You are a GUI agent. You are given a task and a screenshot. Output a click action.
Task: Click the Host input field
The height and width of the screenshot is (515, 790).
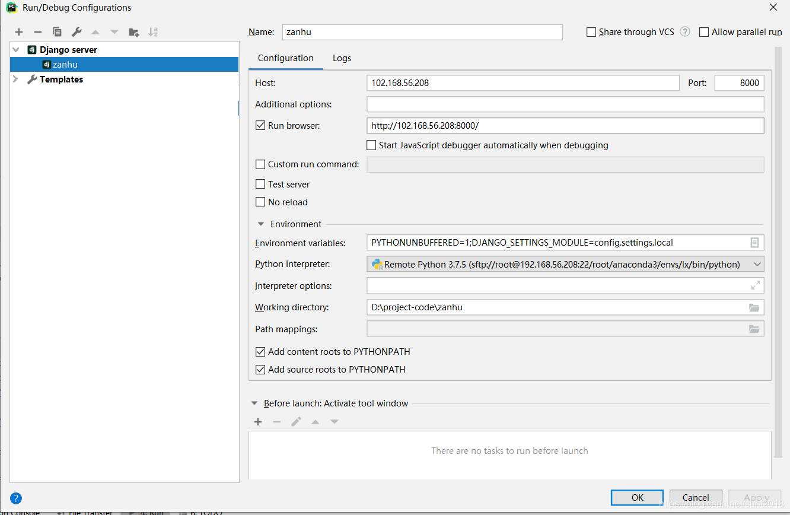pos(523,83)
